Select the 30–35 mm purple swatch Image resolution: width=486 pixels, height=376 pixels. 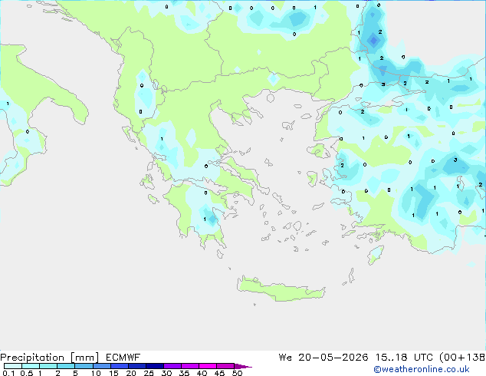172,366
